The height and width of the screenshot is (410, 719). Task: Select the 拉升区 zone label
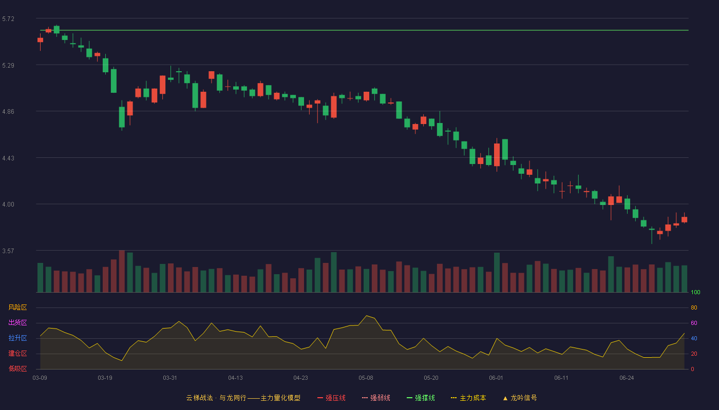[x=17, y=338]
